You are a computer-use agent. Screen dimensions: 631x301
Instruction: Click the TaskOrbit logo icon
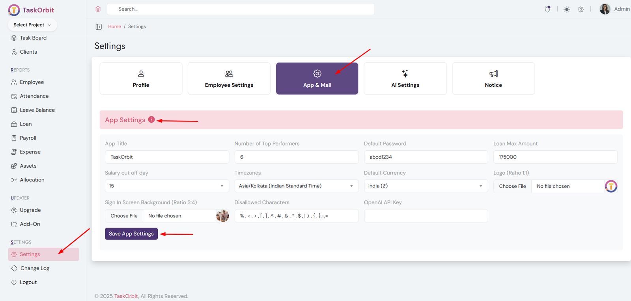14,10
